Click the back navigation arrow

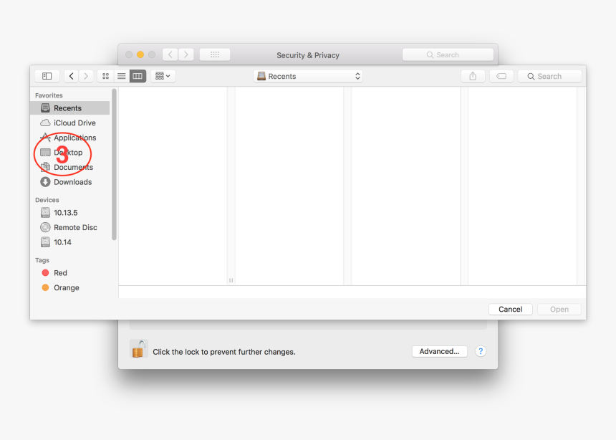[x=71, y=75]
